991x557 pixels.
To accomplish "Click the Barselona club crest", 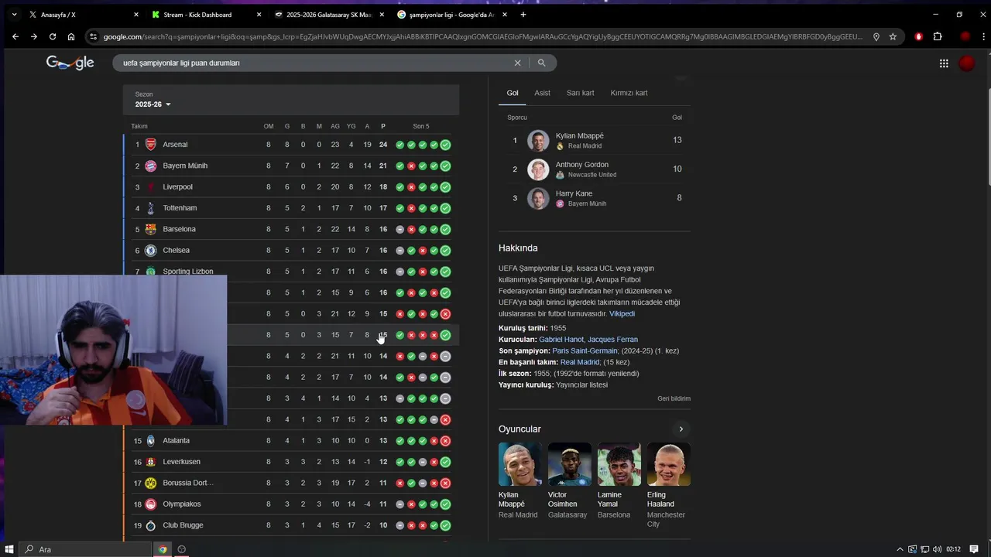I will (x=151, y=229).
